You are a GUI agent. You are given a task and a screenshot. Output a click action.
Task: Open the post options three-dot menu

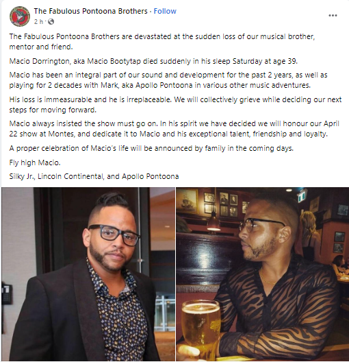pyautogui.click(x=333, y=16)
